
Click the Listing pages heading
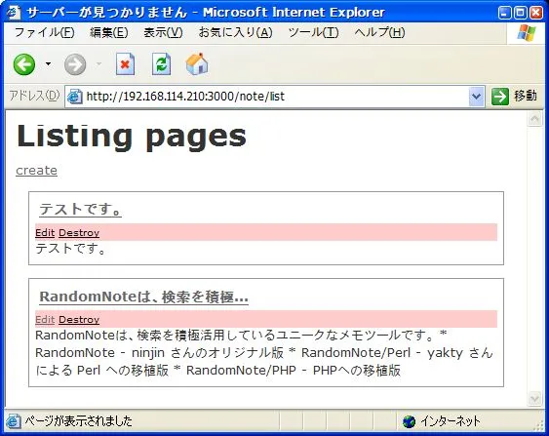point(132,137)
